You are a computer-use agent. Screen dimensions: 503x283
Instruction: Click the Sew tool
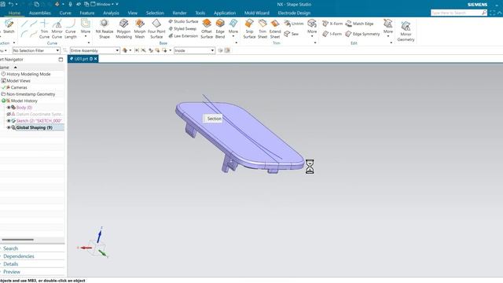click(292, 34)
